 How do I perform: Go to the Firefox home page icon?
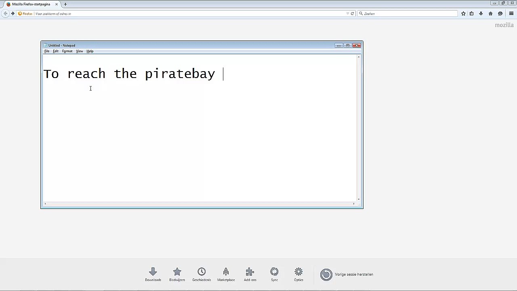point(490,14)
